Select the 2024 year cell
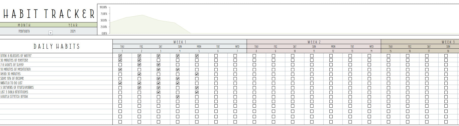 click(x=73, y=31)
